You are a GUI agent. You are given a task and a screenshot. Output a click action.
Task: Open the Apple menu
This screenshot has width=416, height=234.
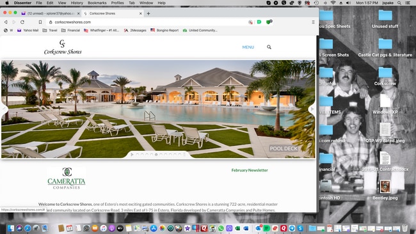coord(7,3)
